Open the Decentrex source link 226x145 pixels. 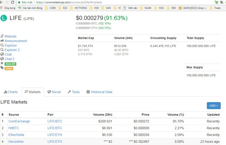16,142
